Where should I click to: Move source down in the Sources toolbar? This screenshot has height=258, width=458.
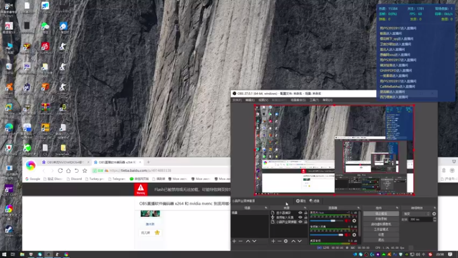[x=299, y=241]
